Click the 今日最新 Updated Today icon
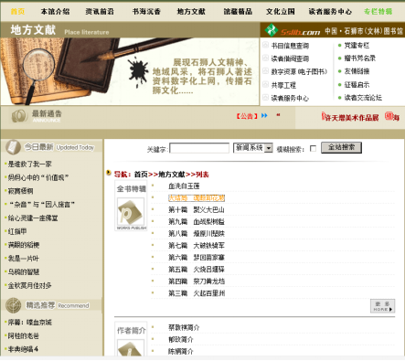This screenshot has height=361, width=405. click(13, 147)
